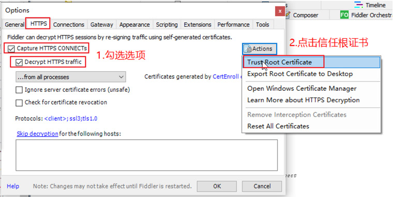Screen dimensions: 393x197
Task: Click the Actions button certificate icon
Action: pos(248,49)
